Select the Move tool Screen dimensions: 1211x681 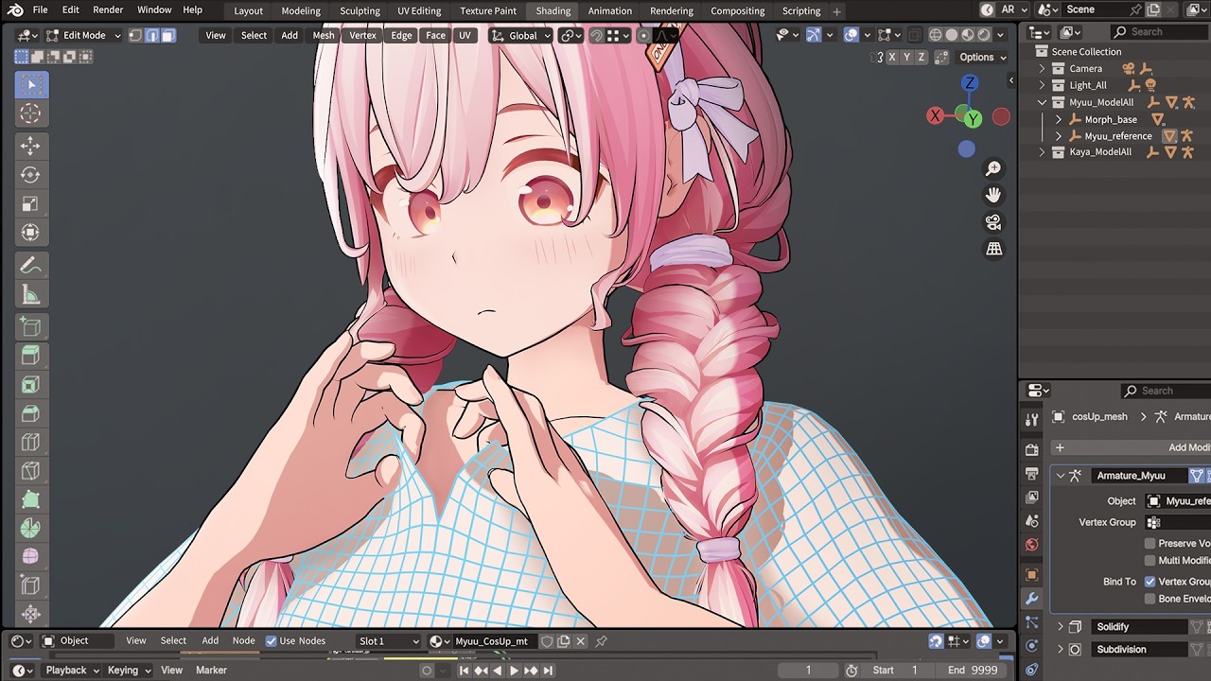tap(30, 146)
